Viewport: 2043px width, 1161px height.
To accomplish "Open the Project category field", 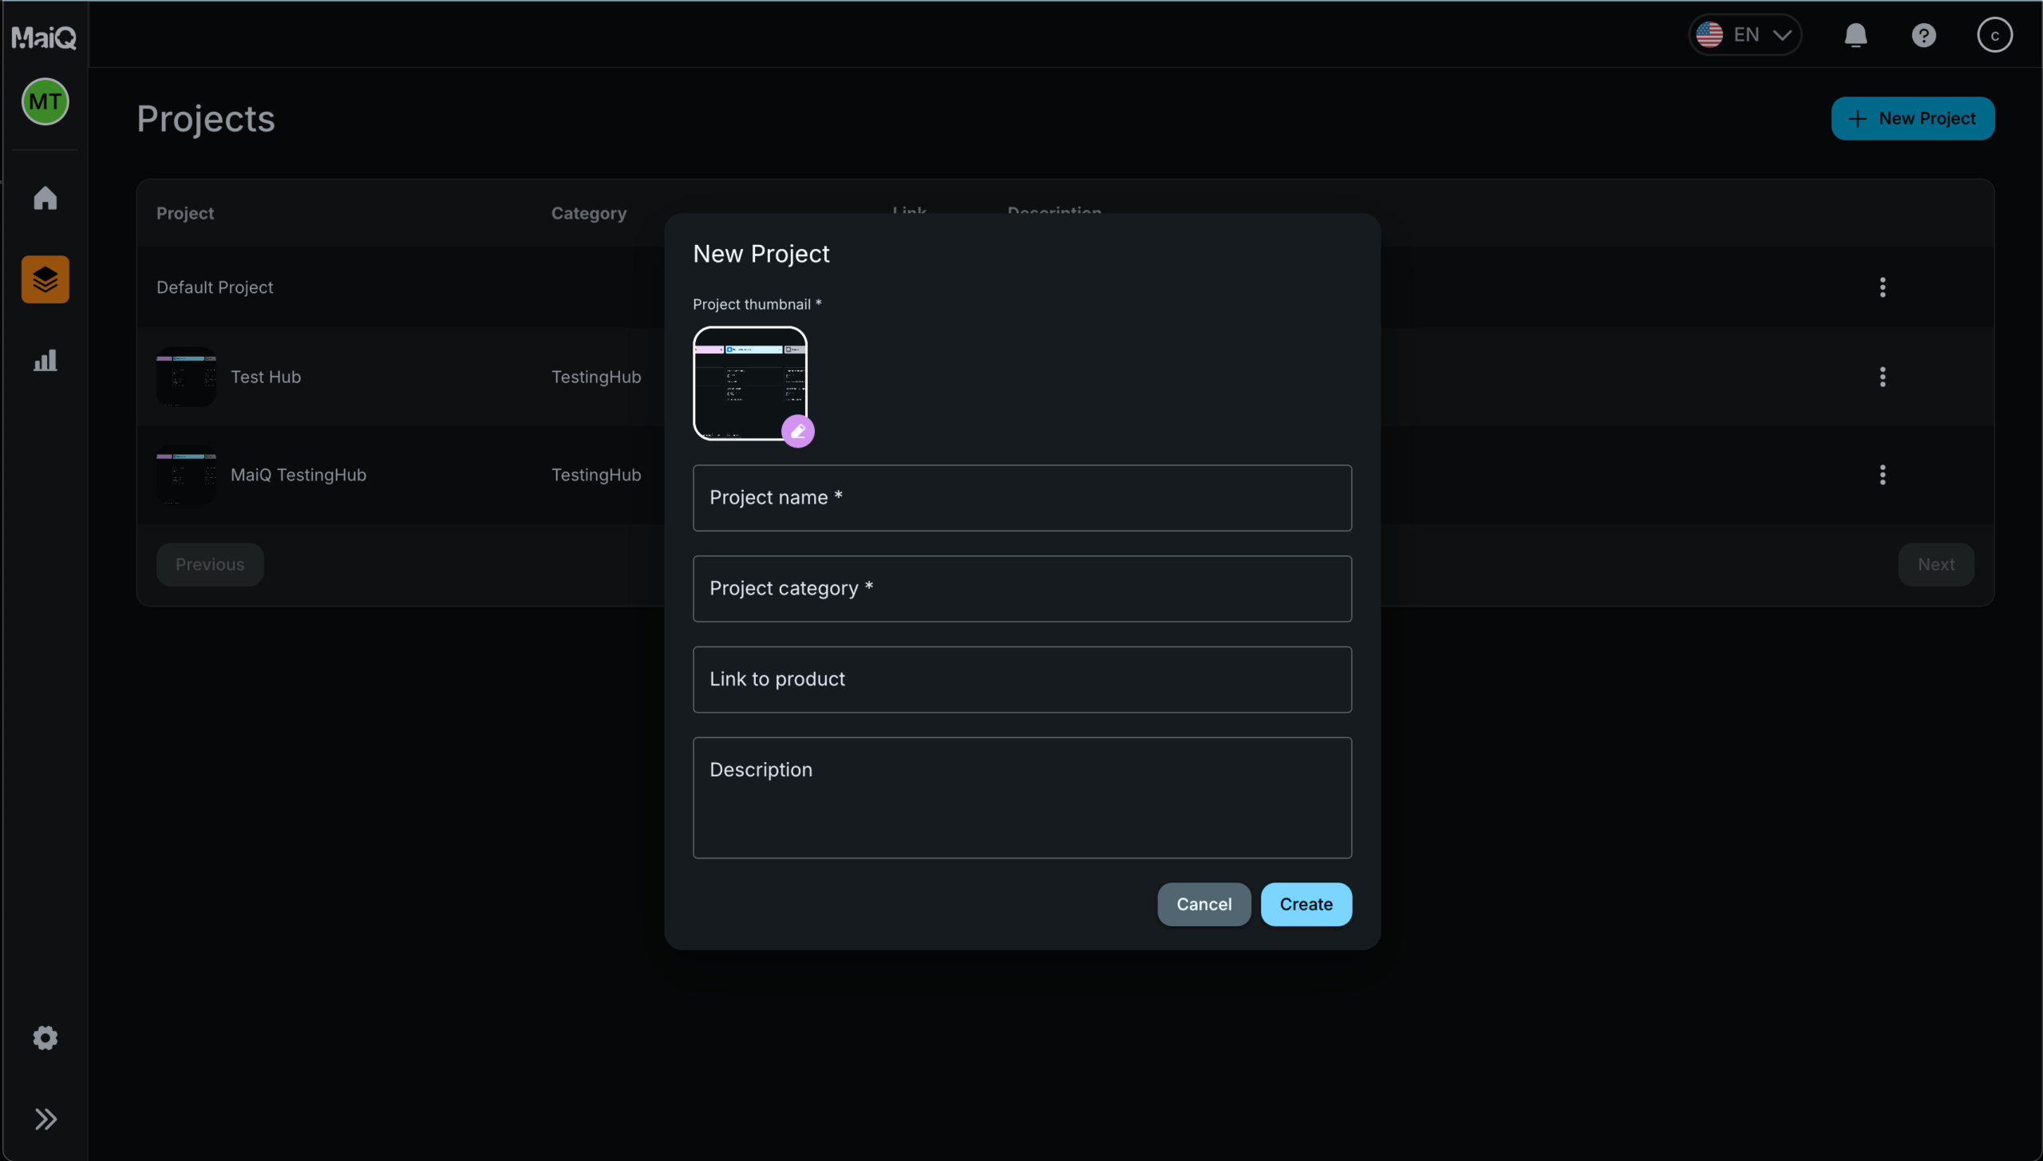I will pos(1021,589).
